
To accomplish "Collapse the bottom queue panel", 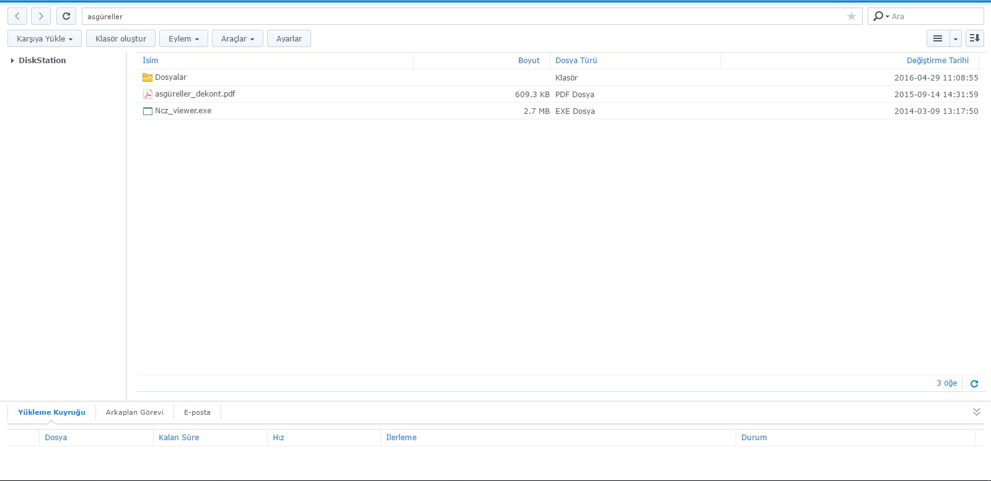I will [x=976, y=412].
